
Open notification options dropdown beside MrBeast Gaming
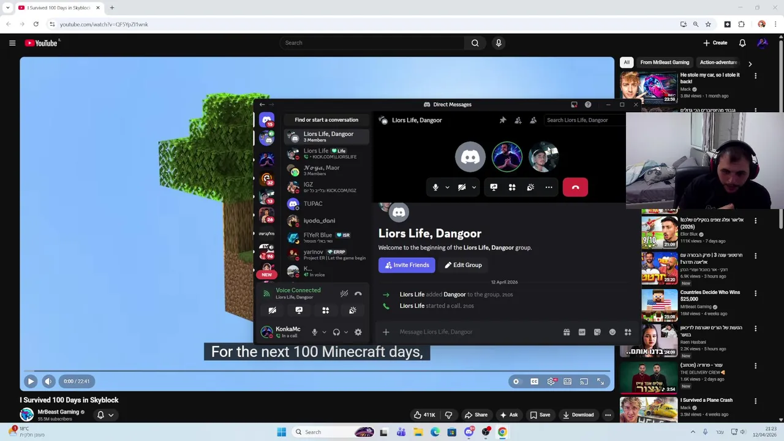(105, 415)
